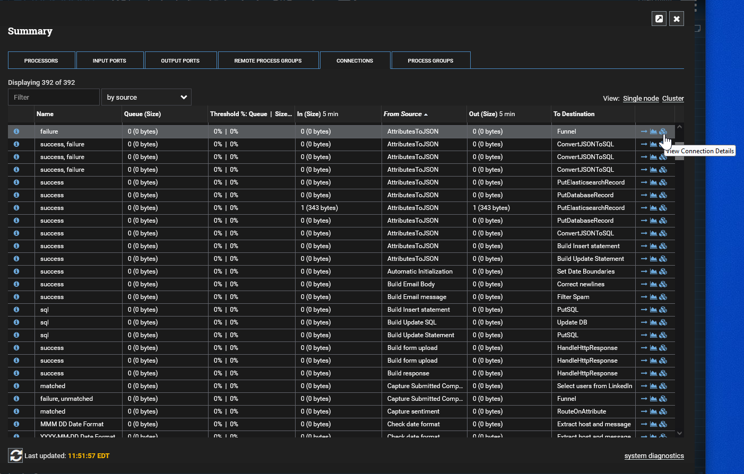
Task: Show status history for Build response row
Action: [x=653, y=373]
